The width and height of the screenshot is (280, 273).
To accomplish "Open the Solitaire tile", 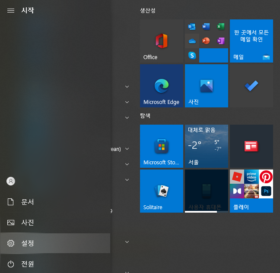I will click(162, 191).
